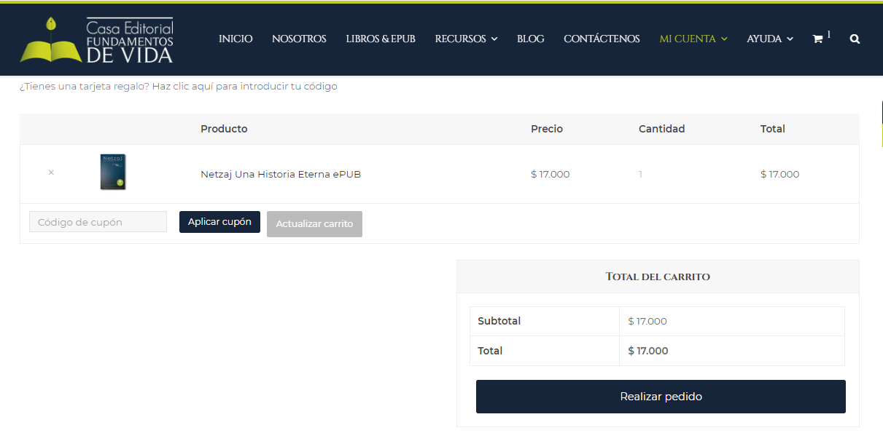Expand the Recursos dropdown menu

click(466, 39)
